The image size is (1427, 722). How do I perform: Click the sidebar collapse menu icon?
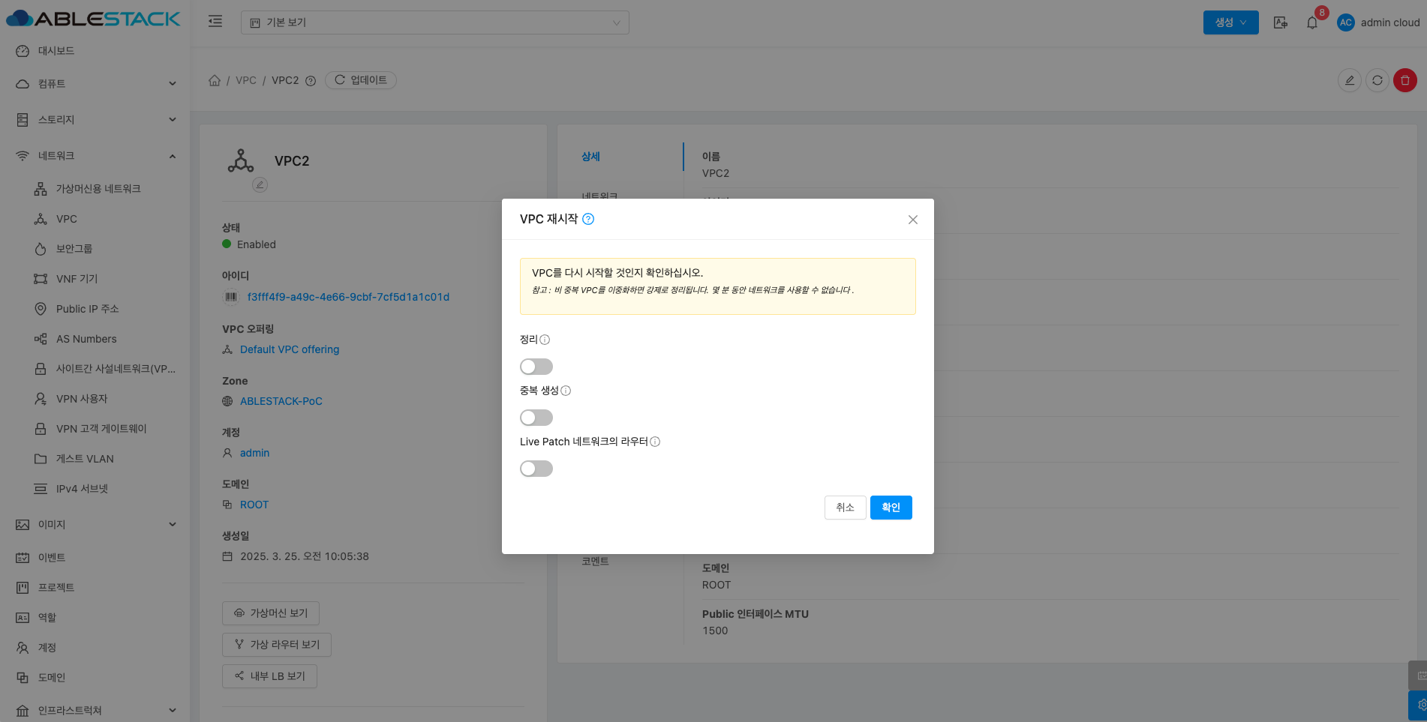click(215, 22)
